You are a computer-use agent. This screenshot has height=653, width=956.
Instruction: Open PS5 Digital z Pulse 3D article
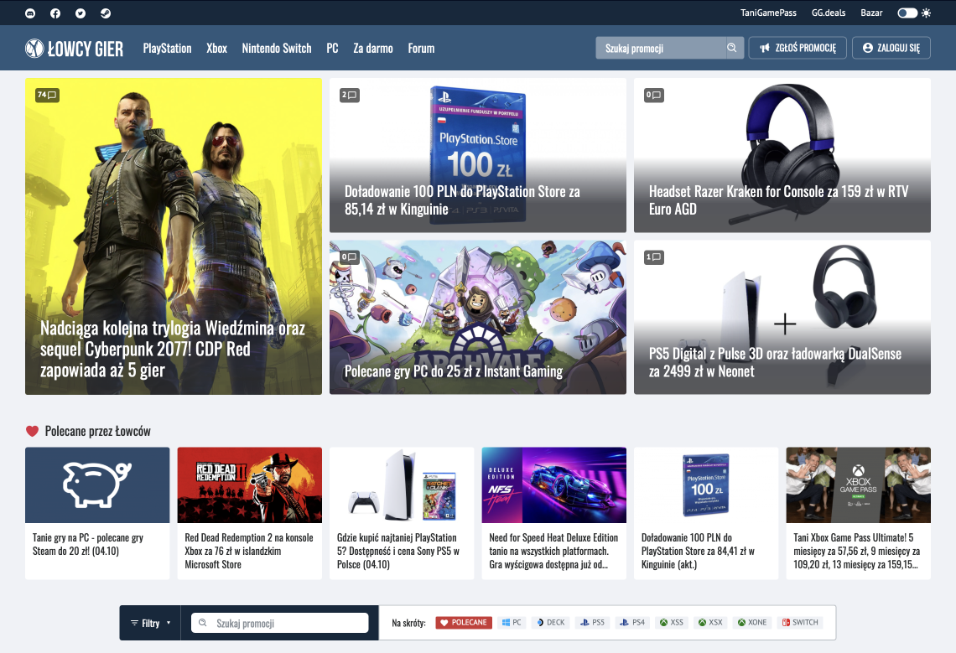[782, 317]
